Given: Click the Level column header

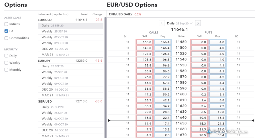Looking at the screenshot, I should point(84,14).
